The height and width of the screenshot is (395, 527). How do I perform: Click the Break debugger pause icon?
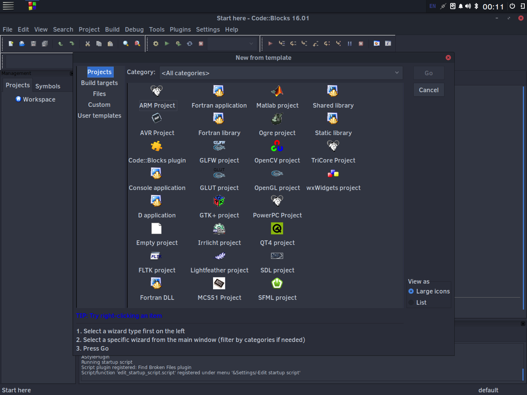click(350, 44)
